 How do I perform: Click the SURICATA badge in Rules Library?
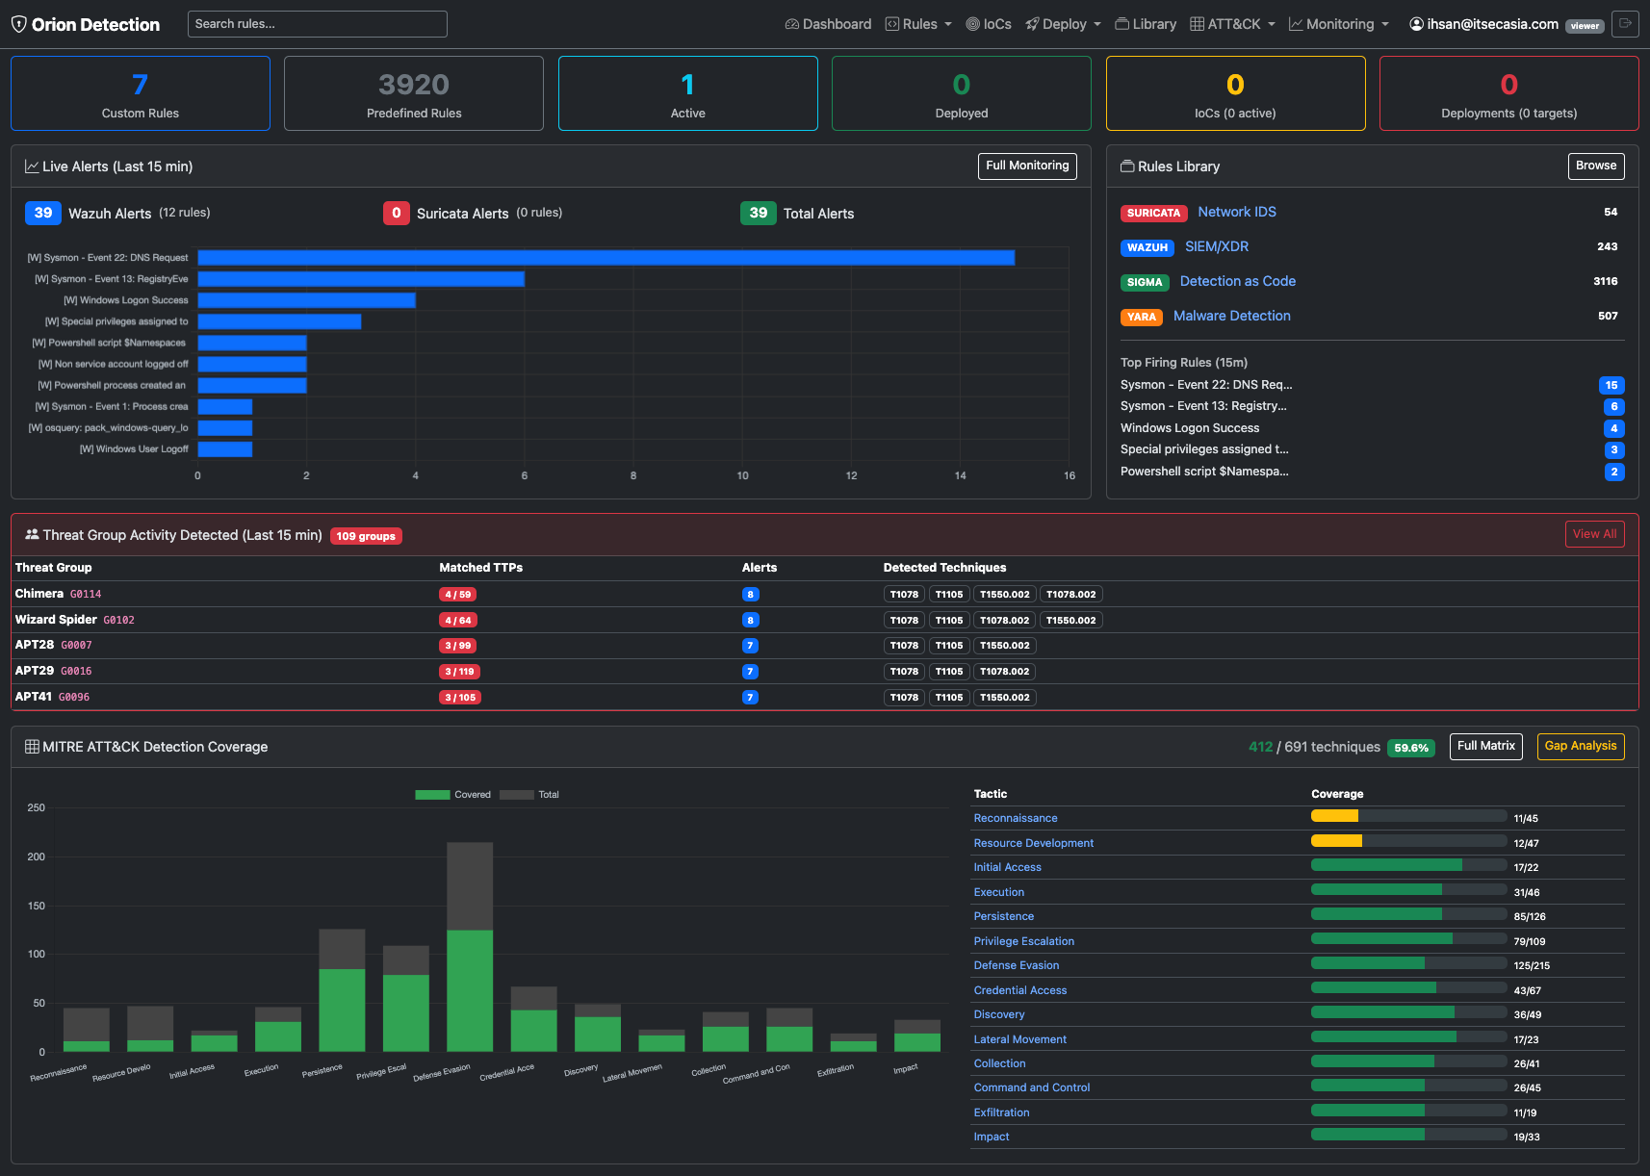[1153, 213]
